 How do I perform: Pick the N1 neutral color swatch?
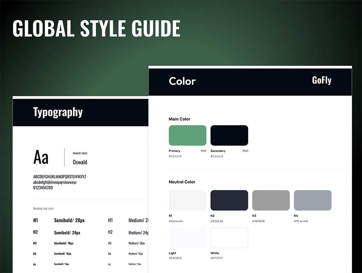click(x=187, y=200)
